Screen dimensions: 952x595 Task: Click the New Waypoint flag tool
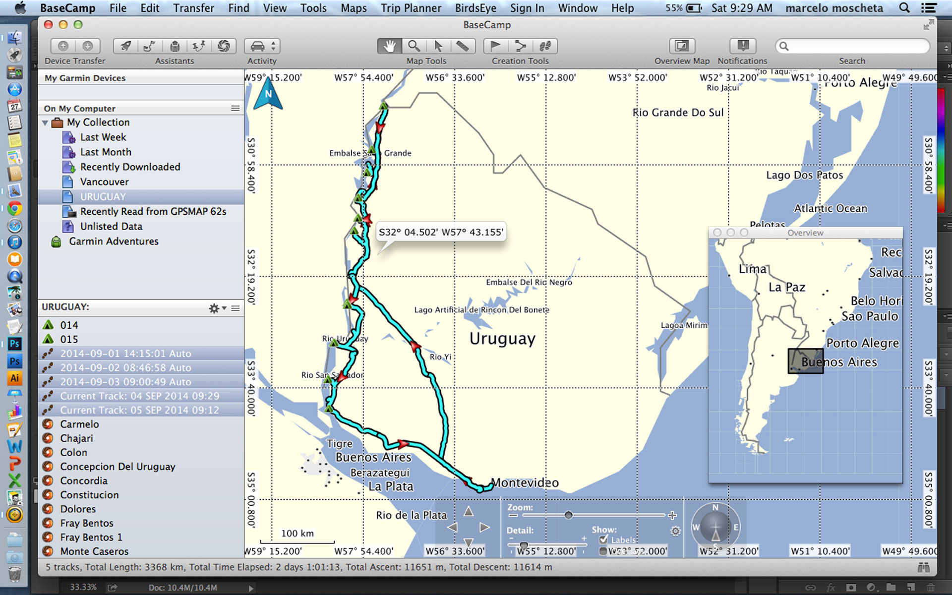pyautogui.click(x=495, y=46)
